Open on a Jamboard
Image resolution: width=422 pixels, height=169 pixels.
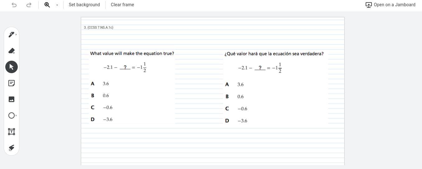point(391,5)
